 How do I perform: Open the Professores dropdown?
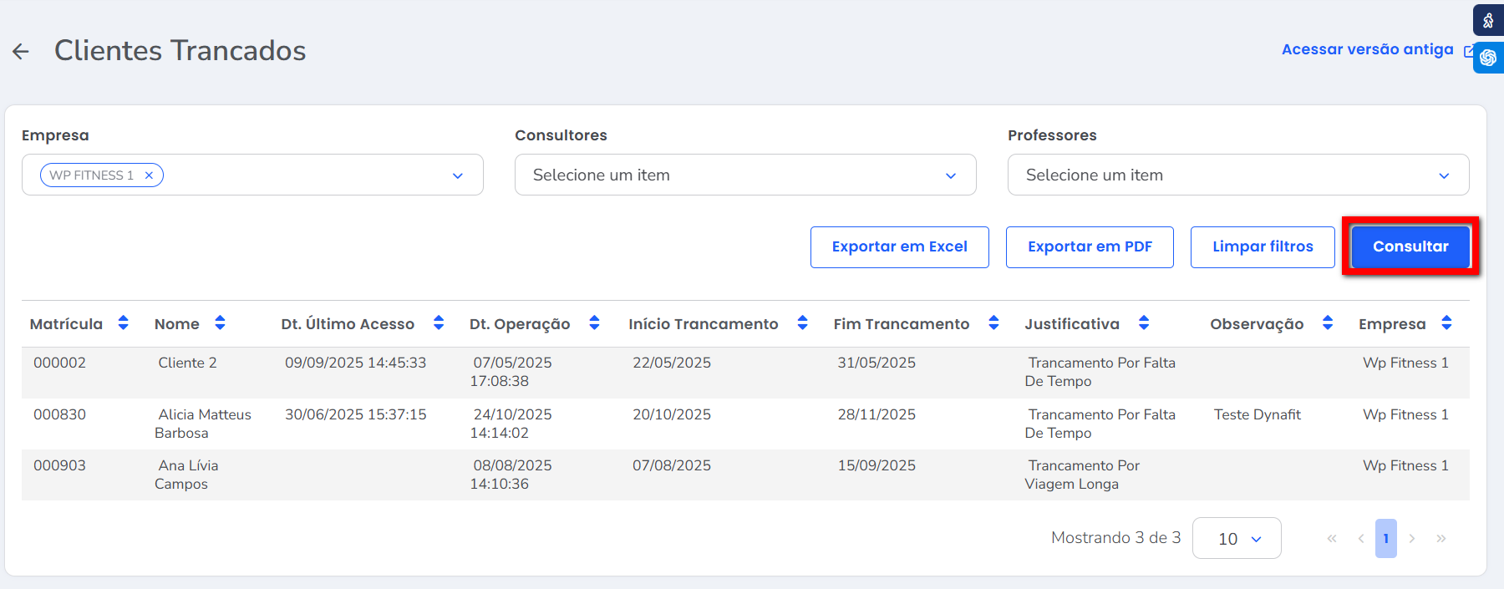(1443, 175)
